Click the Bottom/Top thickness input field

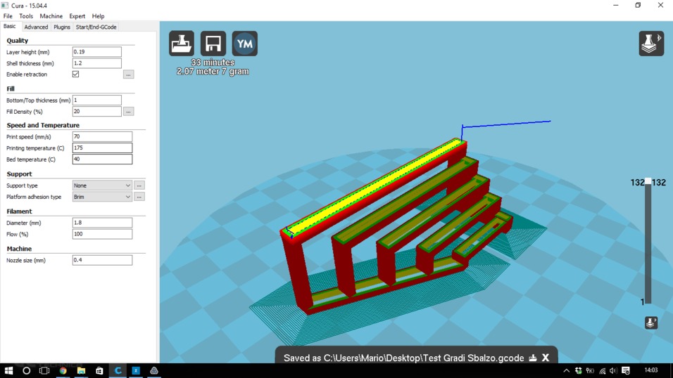97,100
